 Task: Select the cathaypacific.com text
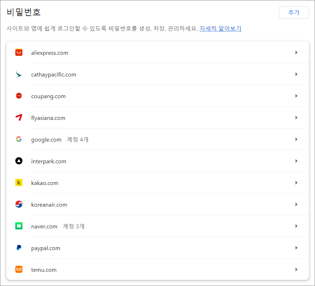point(54,75)
